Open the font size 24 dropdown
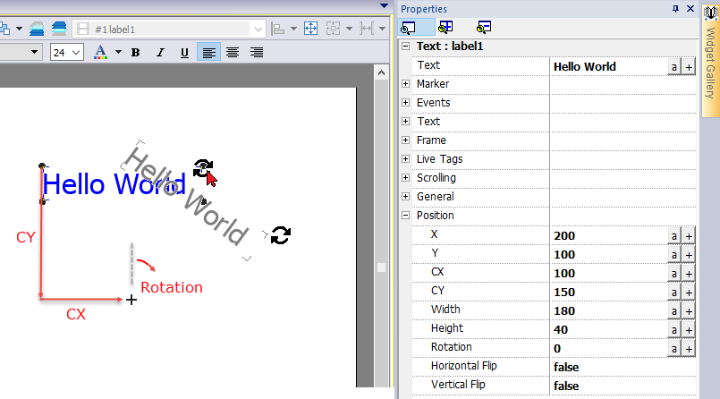This screenshot has height=399, width=720. pos(76,53)
